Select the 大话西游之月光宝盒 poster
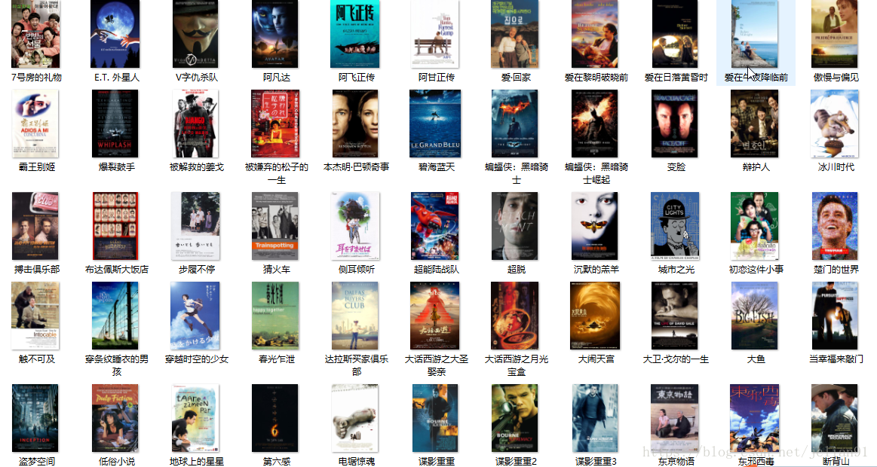 coord(514,316)
